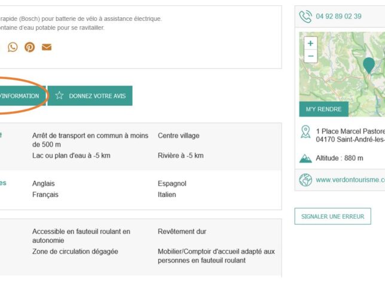Click the Altitude : 880 m text
Screen dimensions: 385x281
(340, 158)
